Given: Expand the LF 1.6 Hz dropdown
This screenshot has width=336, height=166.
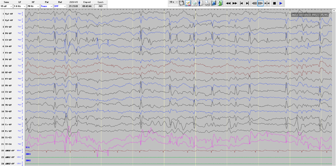Looking at the screenshot, I should coord(20,6).
